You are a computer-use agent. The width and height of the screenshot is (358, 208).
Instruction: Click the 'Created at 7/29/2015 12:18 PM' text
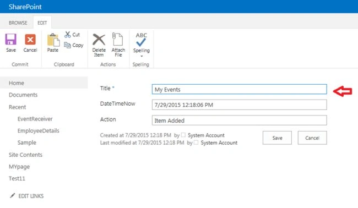coord(135,135)
